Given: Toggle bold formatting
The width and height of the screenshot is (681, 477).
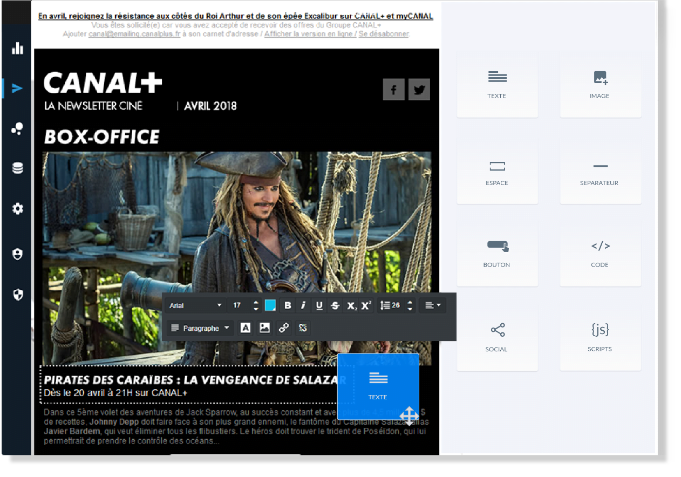Looking at the screenshot, I should click(x=288, y=305).
